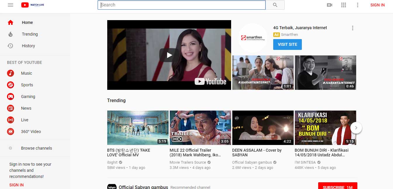The width and height of the screenshot is (393, 189).
Task: Click the History clock icon
Action: point(11,46)
